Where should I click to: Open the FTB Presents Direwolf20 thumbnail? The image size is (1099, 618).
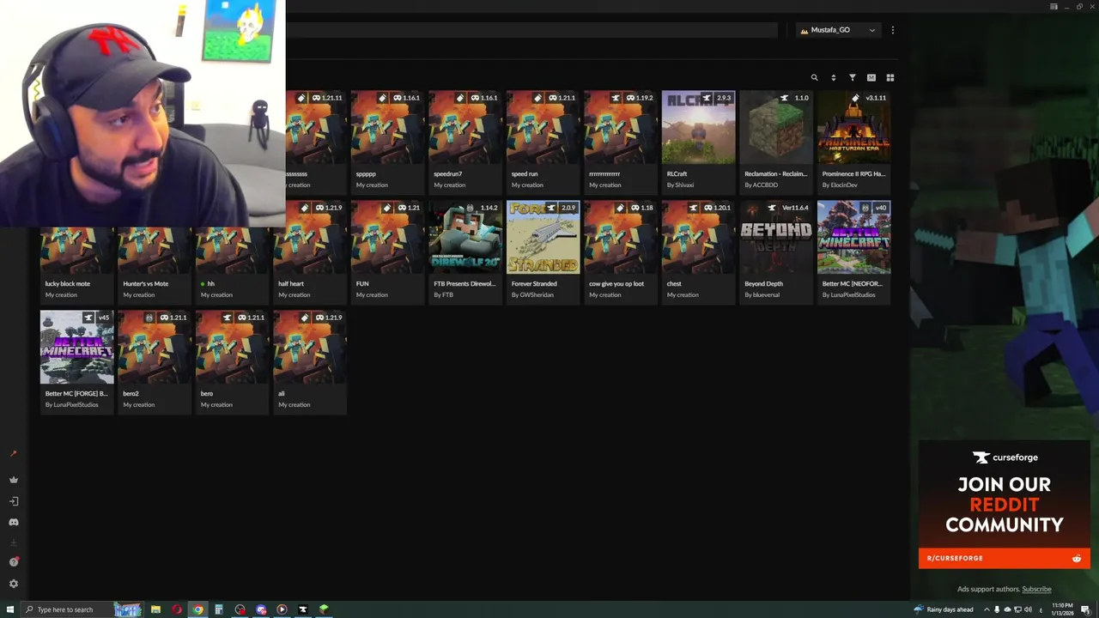coord(465,238)
